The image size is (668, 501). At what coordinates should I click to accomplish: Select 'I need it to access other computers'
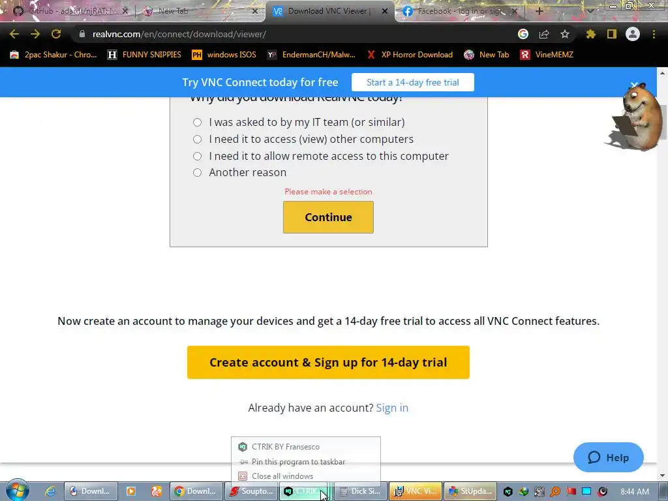pos(197,140)
